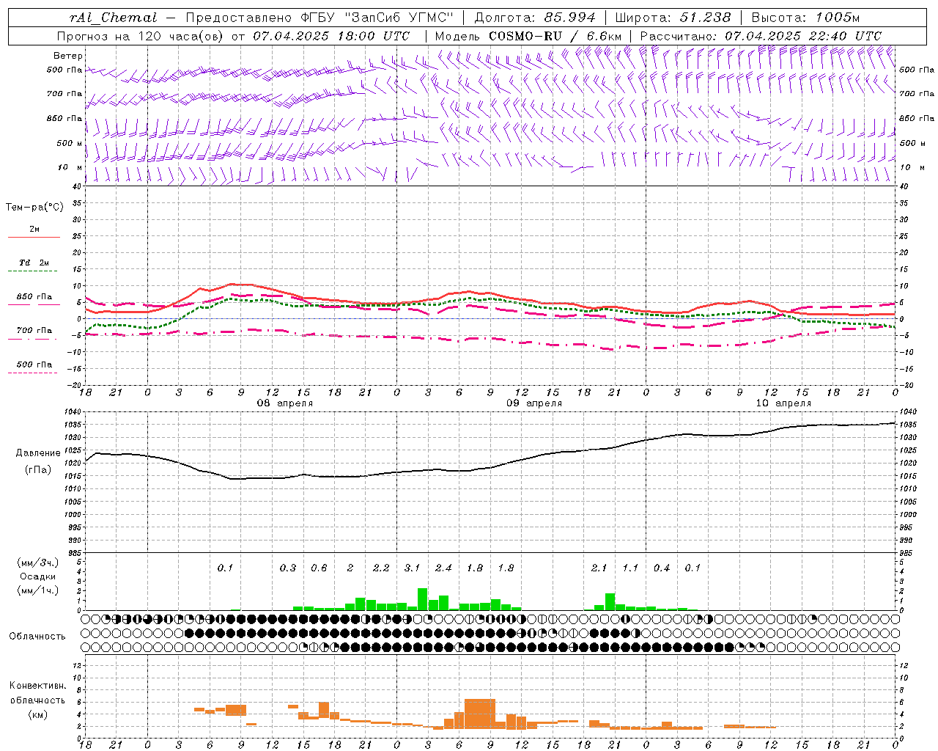
Task: Click the model label COSMO-RU / 6.6км
Action: [x=555, y=36]
